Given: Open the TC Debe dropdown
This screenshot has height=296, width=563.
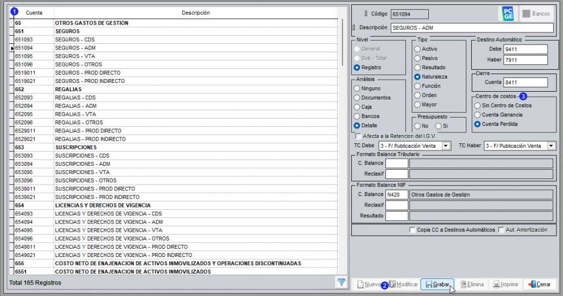Looking at the screenshot, I should click(445, 146).
